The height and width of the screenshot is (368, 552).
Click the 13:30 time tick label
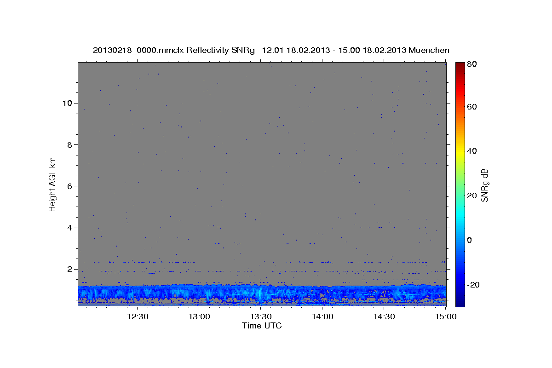261,317
